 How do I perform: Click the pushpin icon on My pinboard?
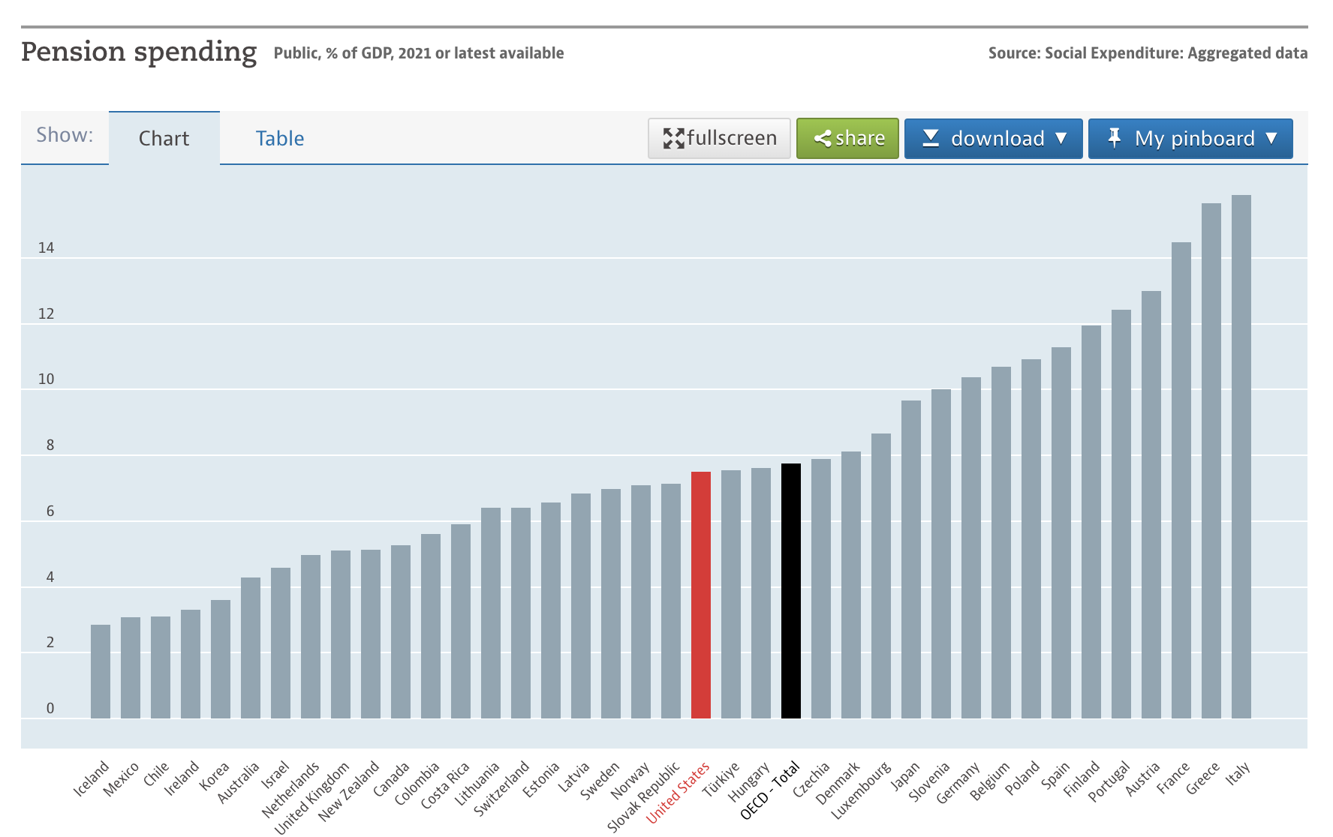(x=1115, y=138)
